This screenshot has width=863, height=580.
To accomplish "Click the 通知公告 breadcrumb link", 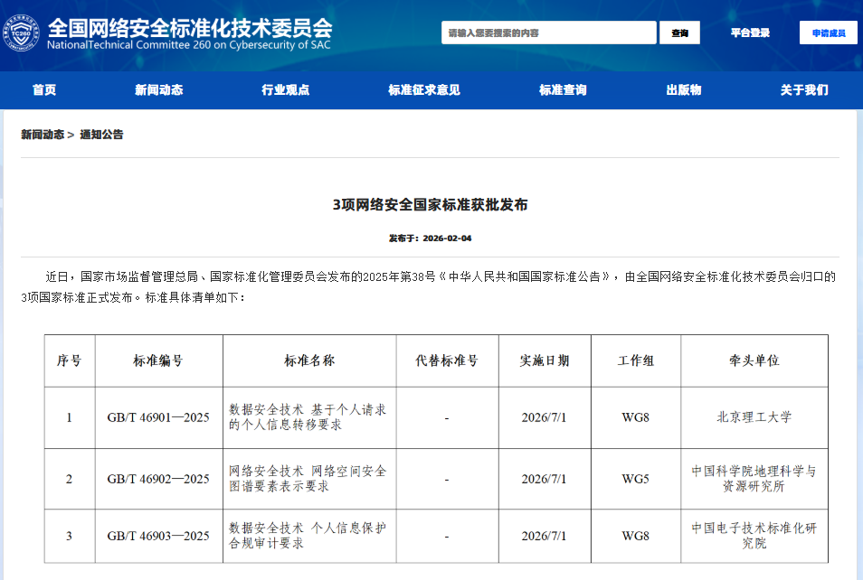I will [102, 134].
